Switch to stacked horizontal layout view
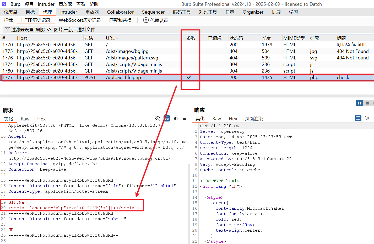The image size is (374, 244). point(367,103)
